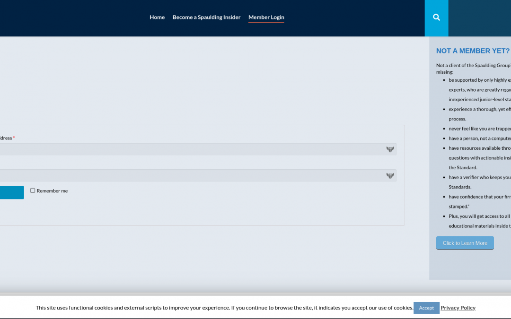Click bullet text 'have a person, not a computer'
Image resolution: width=511 pixels, height=319 pixels.
(x=480, y=138)
